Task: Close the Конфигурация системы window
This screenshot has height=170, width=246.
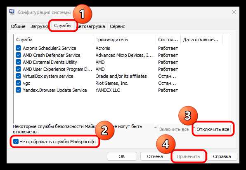Action: [234, 12]
